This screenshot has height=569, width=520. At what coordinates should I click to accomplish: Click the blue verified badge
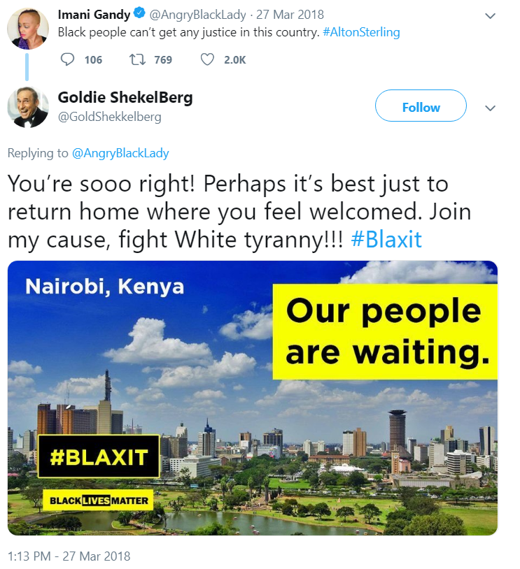click(x=139, y=14)
